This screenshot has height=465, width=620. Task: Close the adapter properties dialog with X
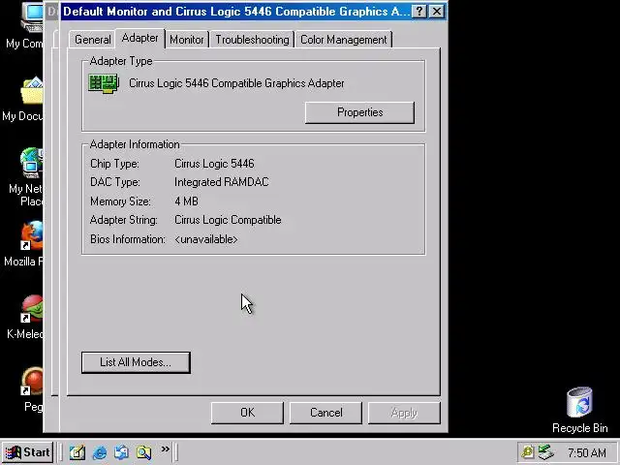437,11
